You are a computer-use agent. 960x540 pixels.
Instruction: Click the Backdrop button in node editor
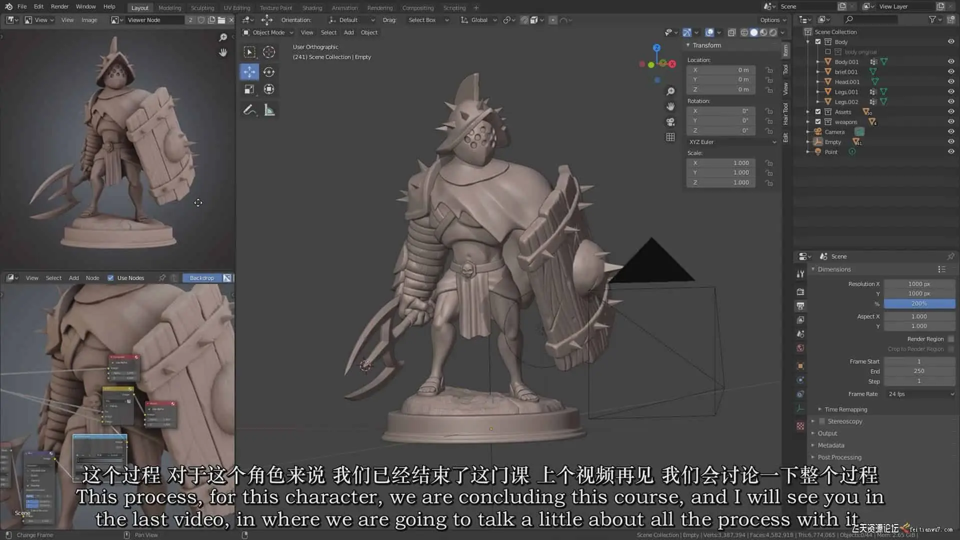tap(201, 278)
